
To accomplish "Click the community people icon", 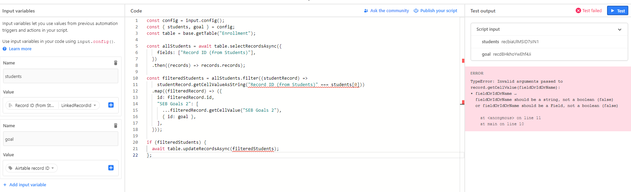I will 366,11.
